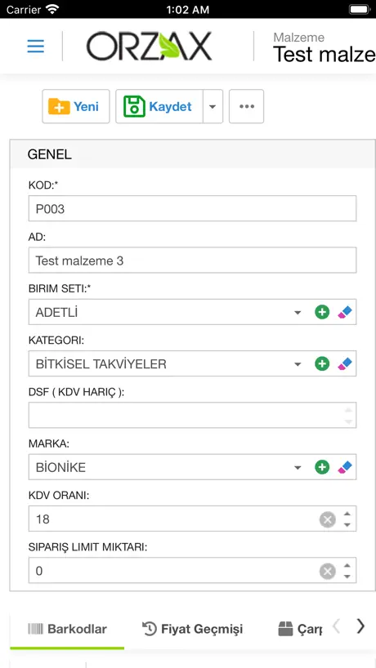The height and width of the screenshot is (668, 376).
Task: Open the hamburger navigation menu
Action: (x=36, y=46)
